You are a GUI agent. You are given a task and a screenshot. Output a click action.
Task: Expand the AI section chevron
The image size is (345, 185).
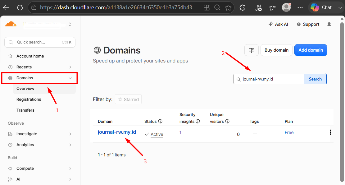(70, 179)
